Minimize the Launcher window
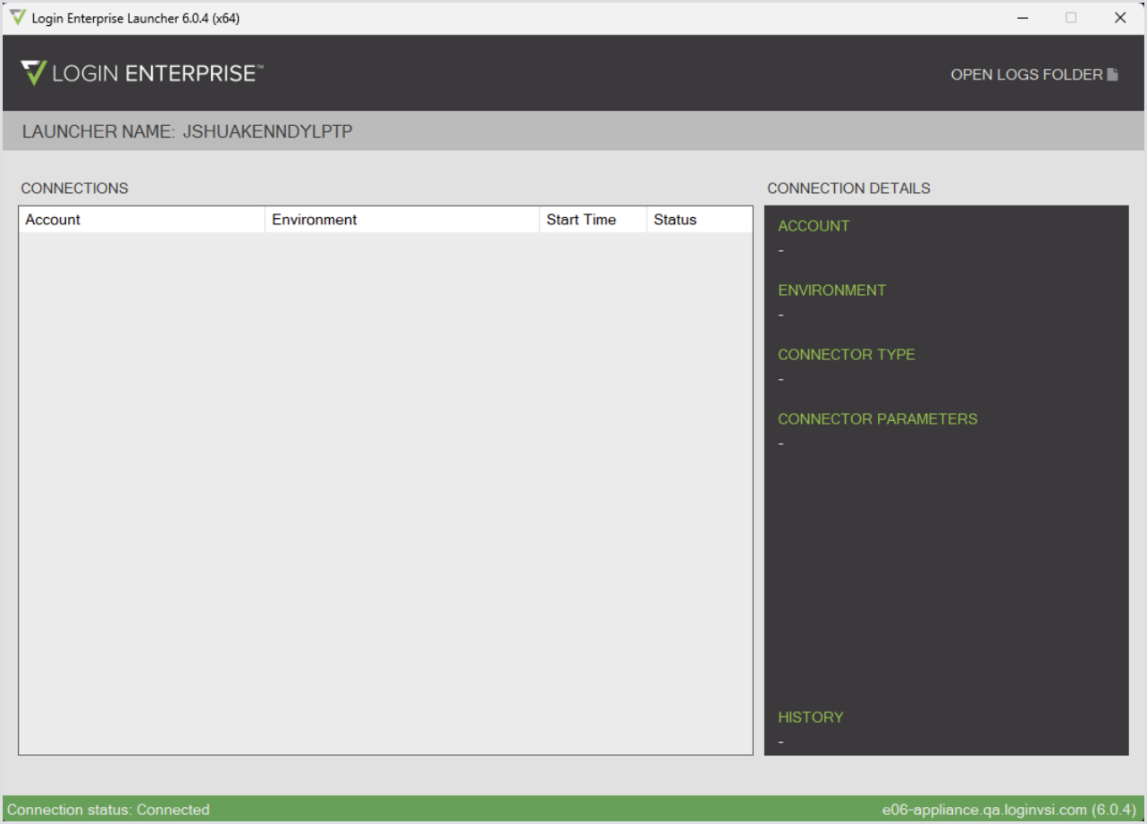 click(x=1022, y=18)
